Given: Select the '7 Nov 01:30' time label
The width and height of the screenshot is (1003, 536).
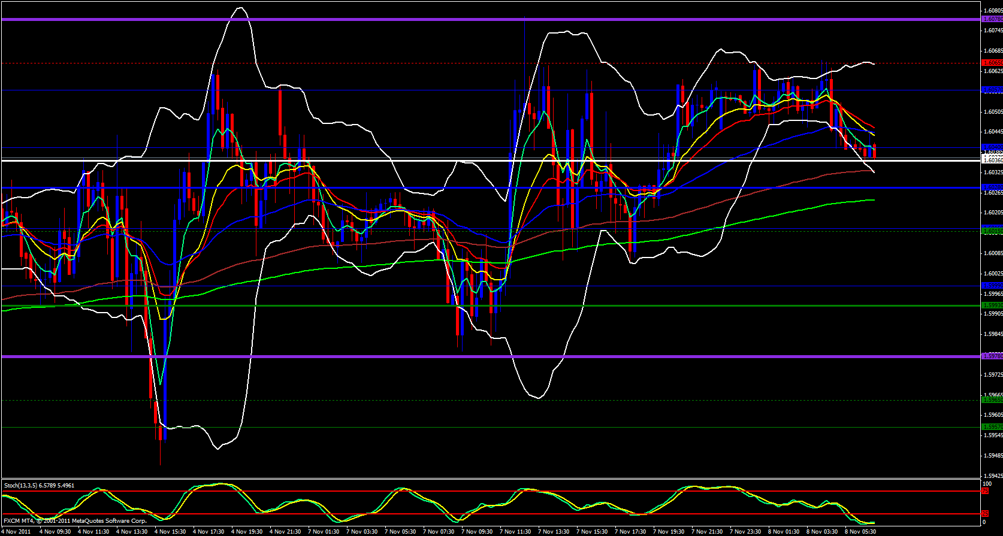Looking at the screenshot, I should pos(324,531).
